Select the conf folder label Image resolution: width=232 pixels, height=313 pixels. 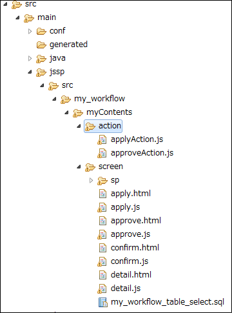(57, 31)
